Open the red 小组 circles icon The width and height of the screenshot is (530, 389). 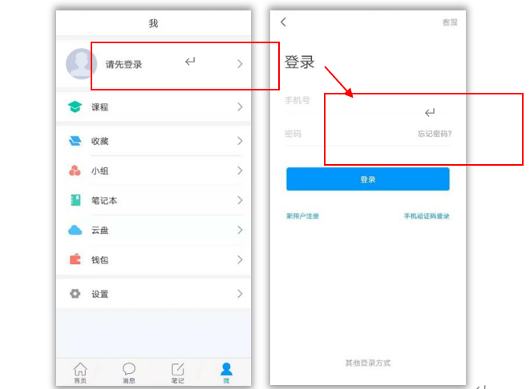pos(75,170)
